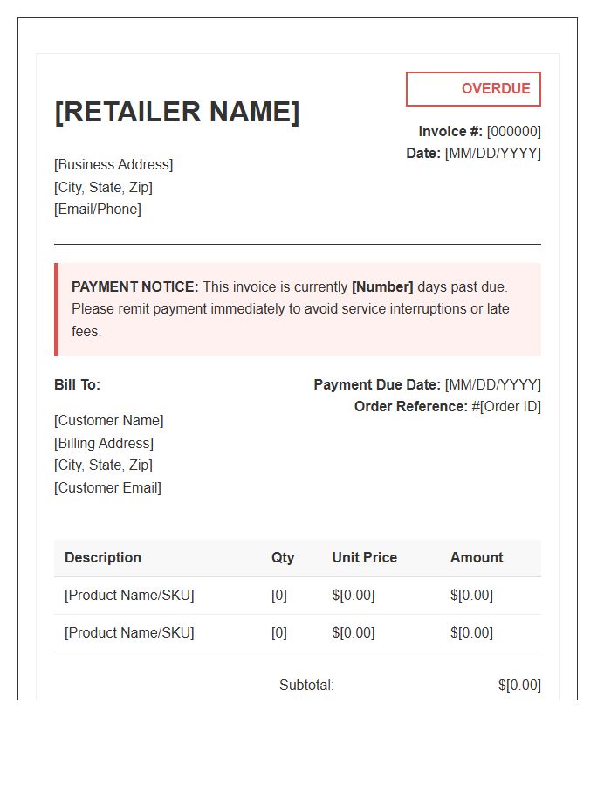Image resolution: width=611 pixels, height=786 pixels.
Task: Click the [0] quantity in second item row
Action: [279, 632]
